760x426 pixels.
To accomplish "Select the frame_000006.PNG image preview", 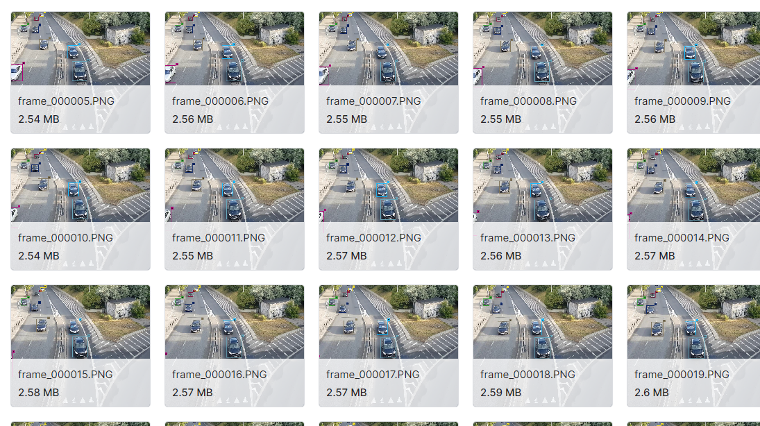I will (x=235, y=49).
